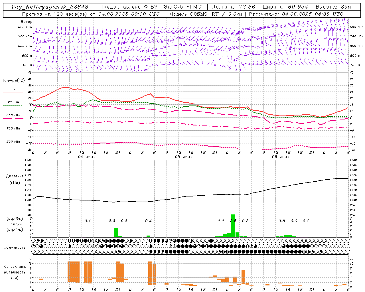Click the green precipitation bar under 2.3
Viewport: 365px width, 292px height.
(x=116, y=233)
